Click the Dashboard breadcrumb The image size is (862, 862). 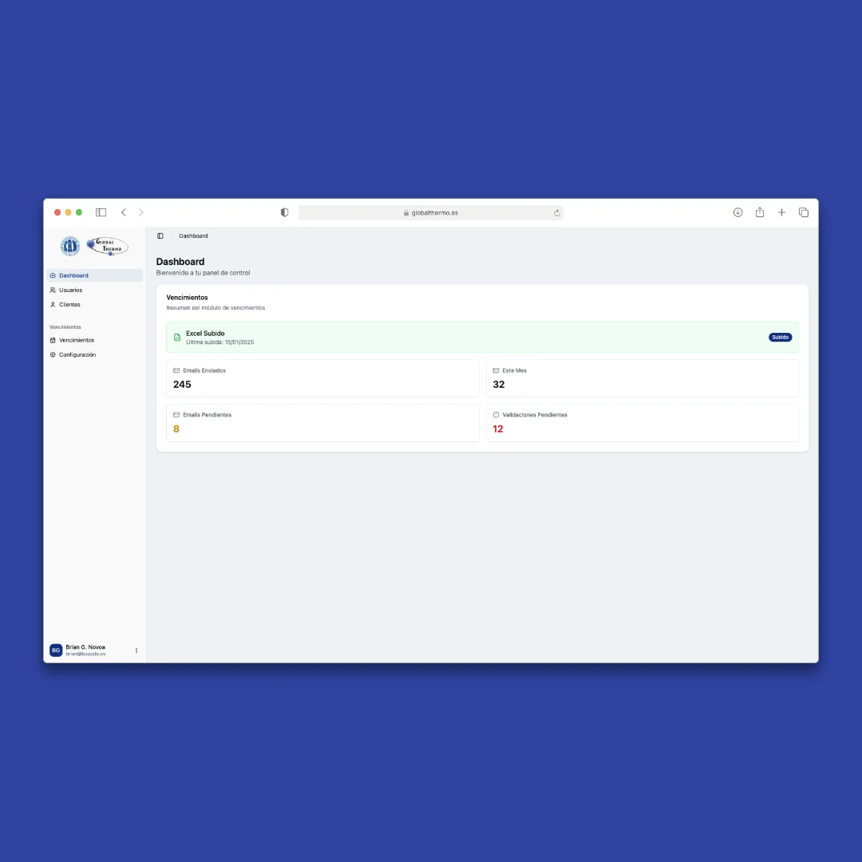[193, 235]
